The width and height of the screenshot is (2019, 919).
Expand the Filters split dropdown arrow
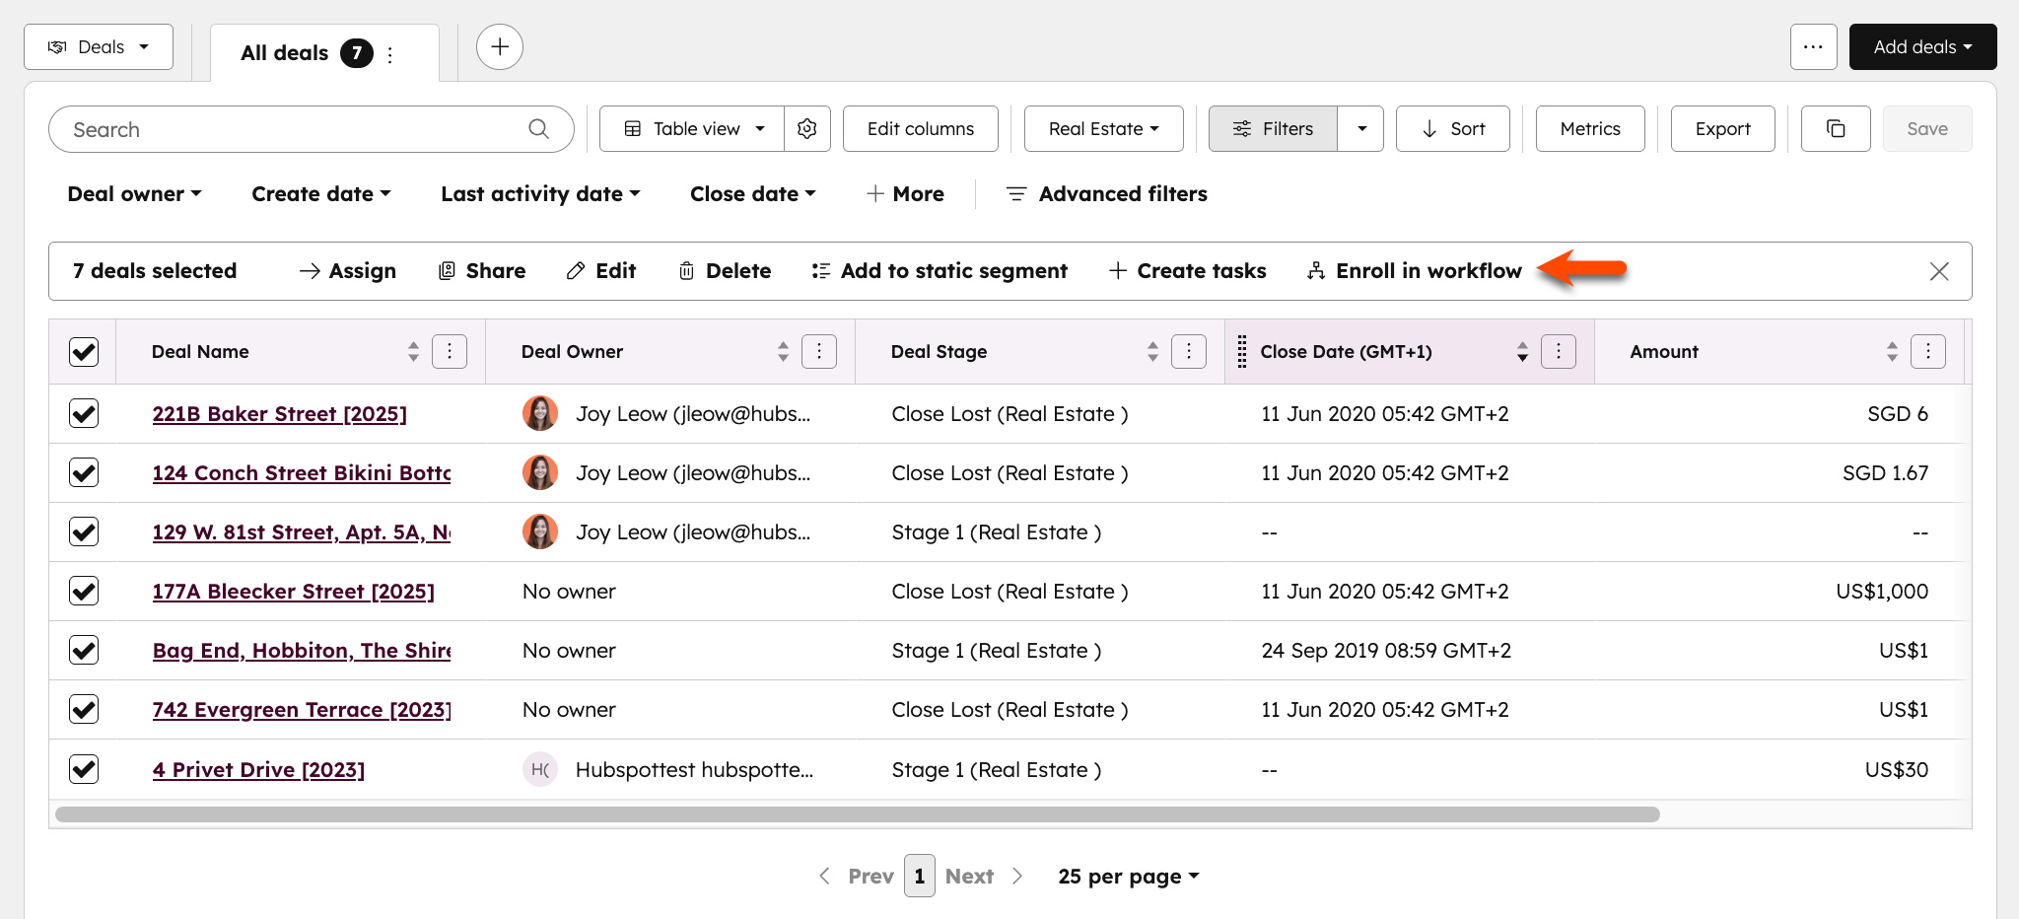(x=1361, y=128)
